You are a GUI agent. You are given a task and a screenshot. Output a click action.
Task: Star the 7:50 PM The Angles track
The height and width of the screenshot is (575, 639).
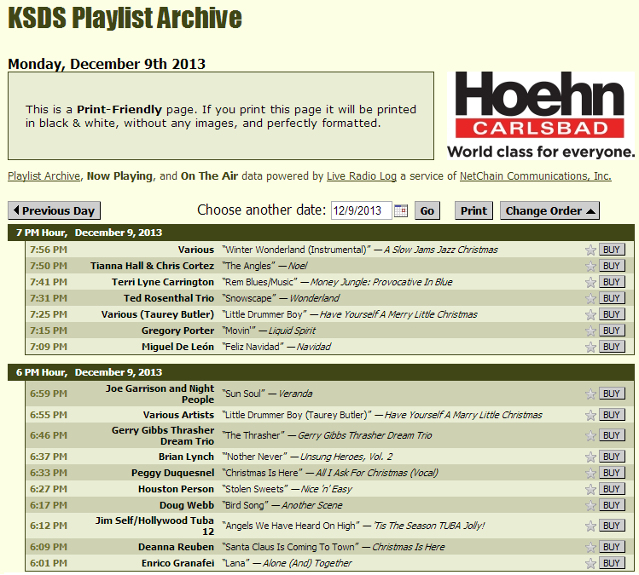pos(590,266)
